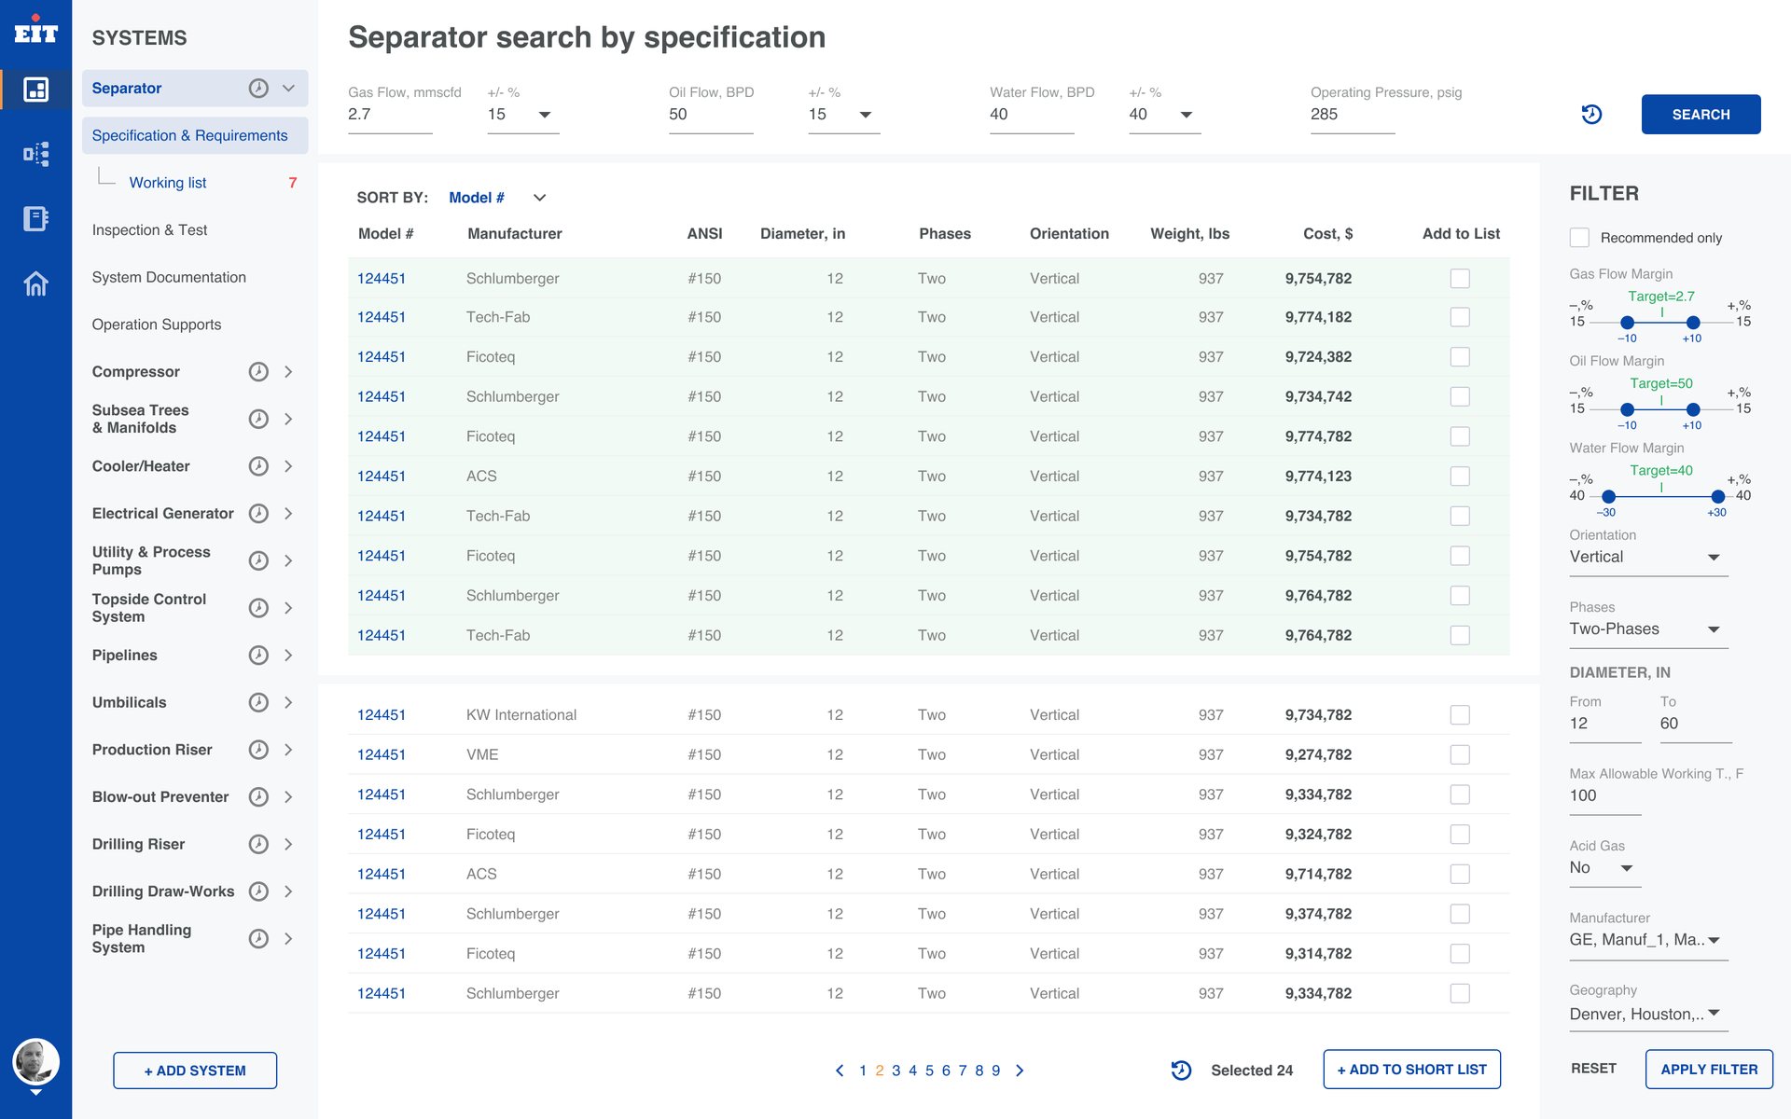This screenshot has height=1119, width=1791.
Task: Click + ADD TO SHORT LIST button
Action: 1411,1070
